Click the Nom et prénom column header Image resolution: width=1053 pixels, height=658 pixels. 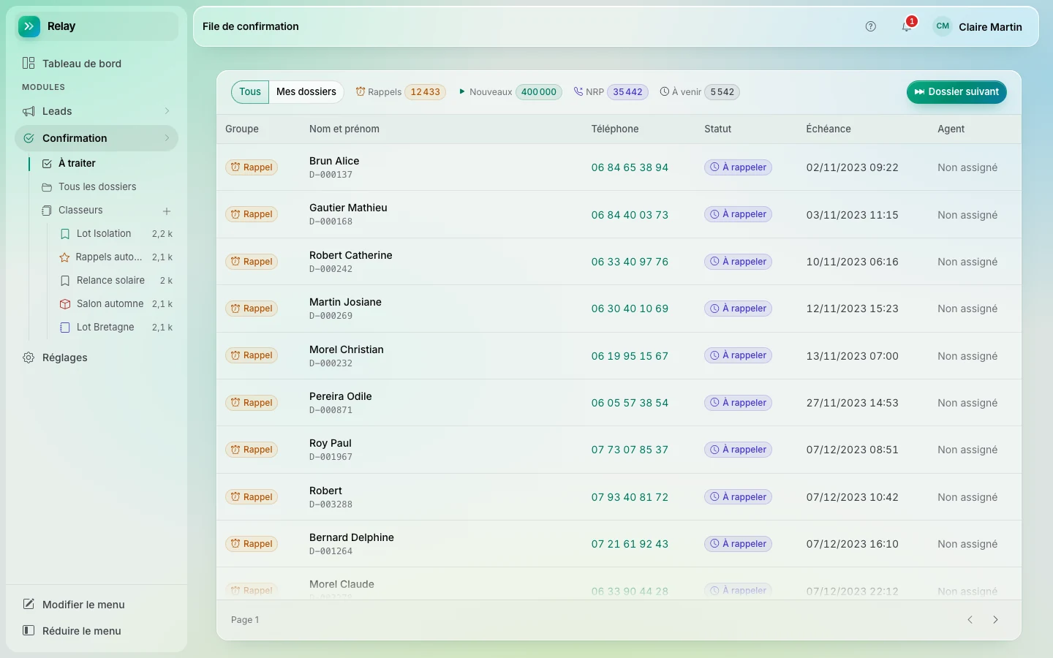point(344,129)
